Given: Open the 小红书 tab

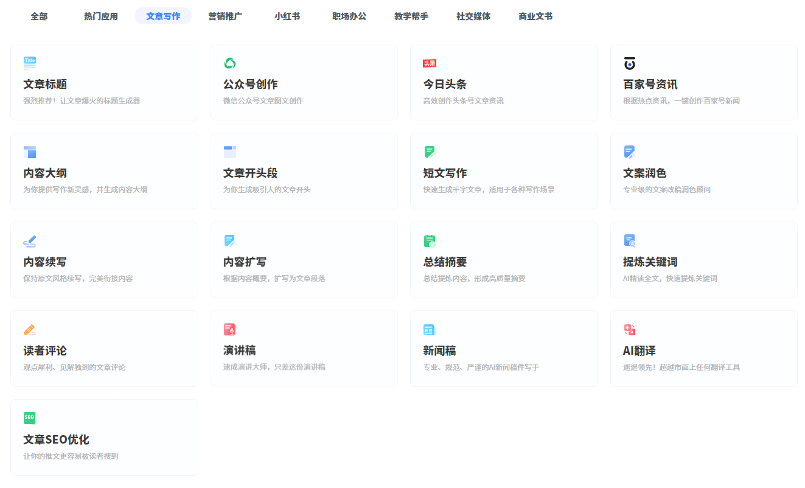Looking at the screenshot, I should 287,16.
